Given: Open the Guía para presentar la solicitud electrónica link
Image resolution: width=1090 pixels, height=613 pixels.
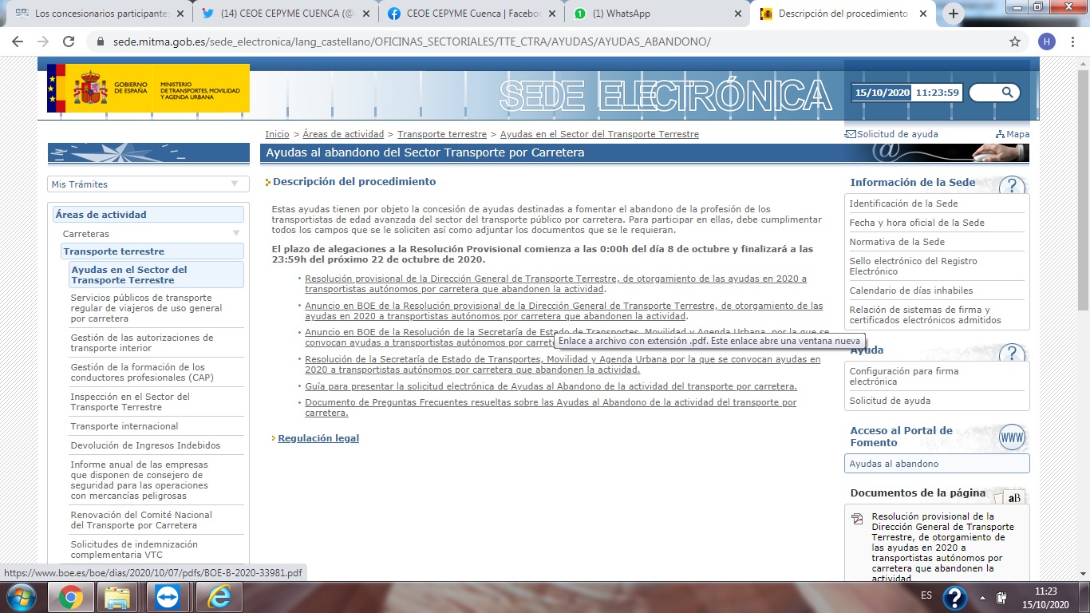Looking at the screenshot, I should [551, 386].
